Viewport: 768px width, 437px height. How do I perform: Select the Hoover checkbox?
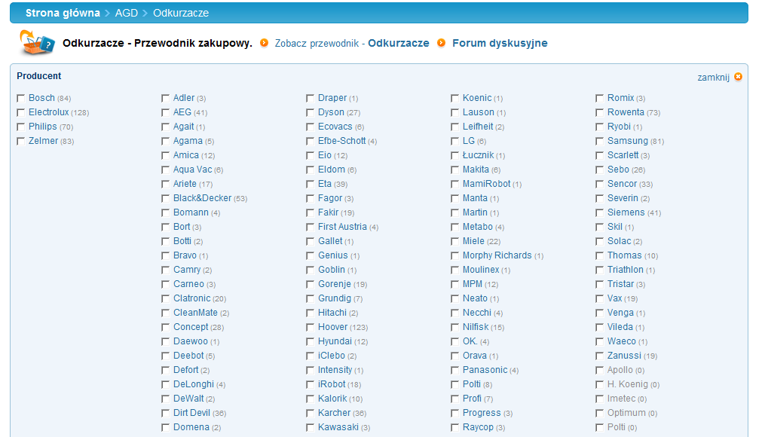(x=310, y=327)
